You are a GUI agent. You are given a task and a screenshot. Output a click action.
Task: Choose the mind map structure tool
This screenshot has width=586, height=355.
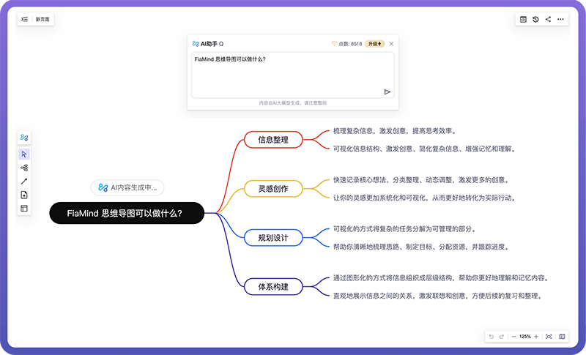point(24,168)
